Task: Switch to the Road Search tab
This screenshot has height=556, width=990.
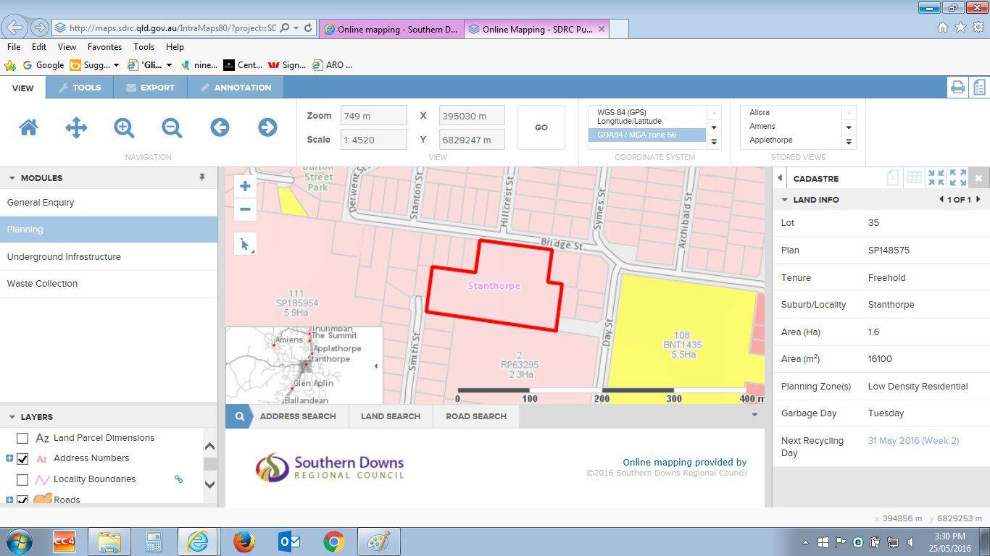Action: (x=475, y=416)
